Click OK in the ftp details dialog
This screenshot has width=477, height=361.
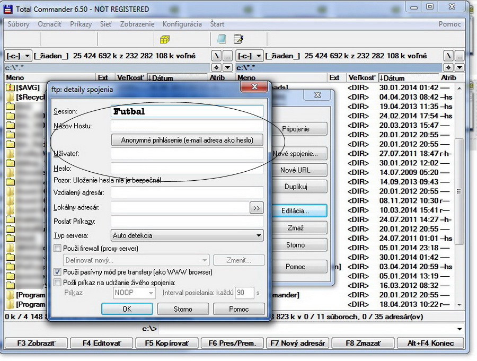tap(127, 309)
